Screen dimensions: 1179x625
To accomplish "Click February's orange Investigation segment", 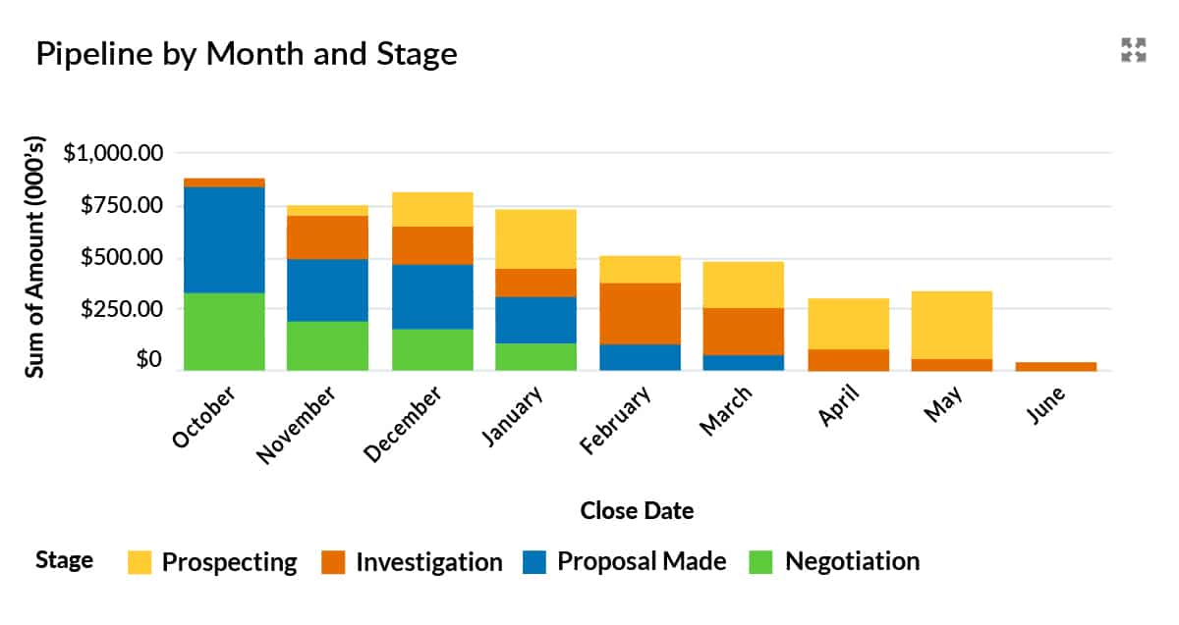I will (640, 313).
